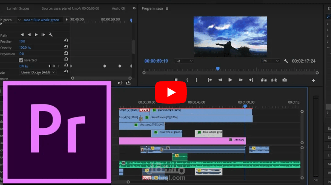Select the sho stars2 [V] [30%] clip

(x=142, y=126)
